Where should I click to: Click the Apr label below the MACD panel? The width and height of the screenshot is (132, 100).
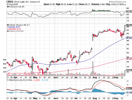pos(15,98)
